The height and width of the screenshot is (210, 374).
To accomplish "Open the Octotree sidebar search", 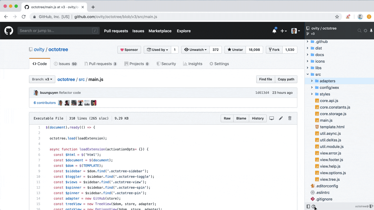I will coord(359,31).
